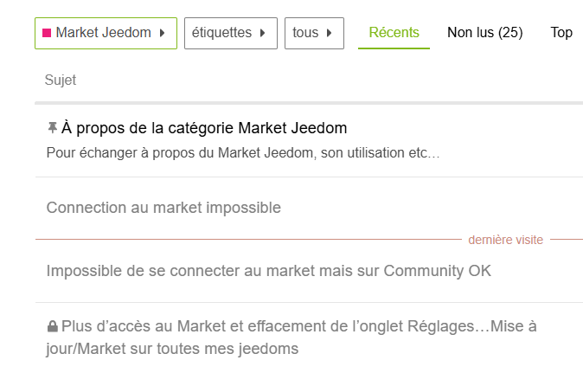Open topic Connection au market impossible
Viewport: 583px width, 373px height.
[x=163, y=208]
